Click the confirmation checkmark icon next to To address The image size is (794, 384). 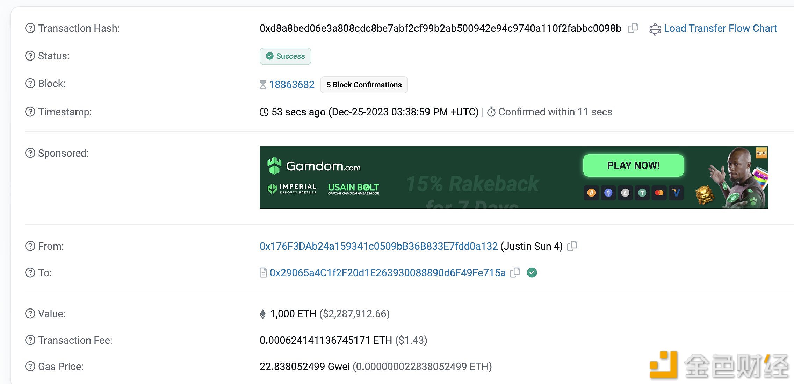point(533,272)
